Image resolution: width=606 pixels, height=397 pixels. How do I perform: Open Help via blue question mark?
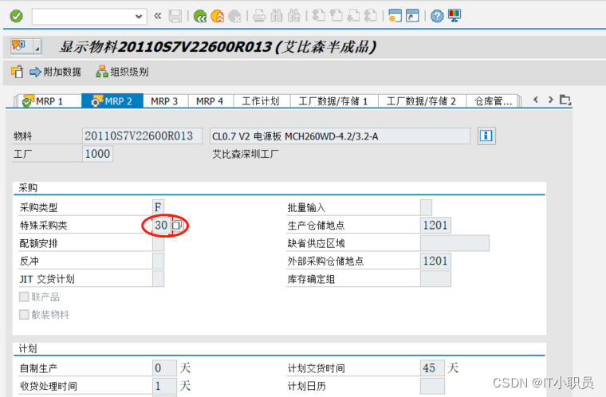coord(437,16)
